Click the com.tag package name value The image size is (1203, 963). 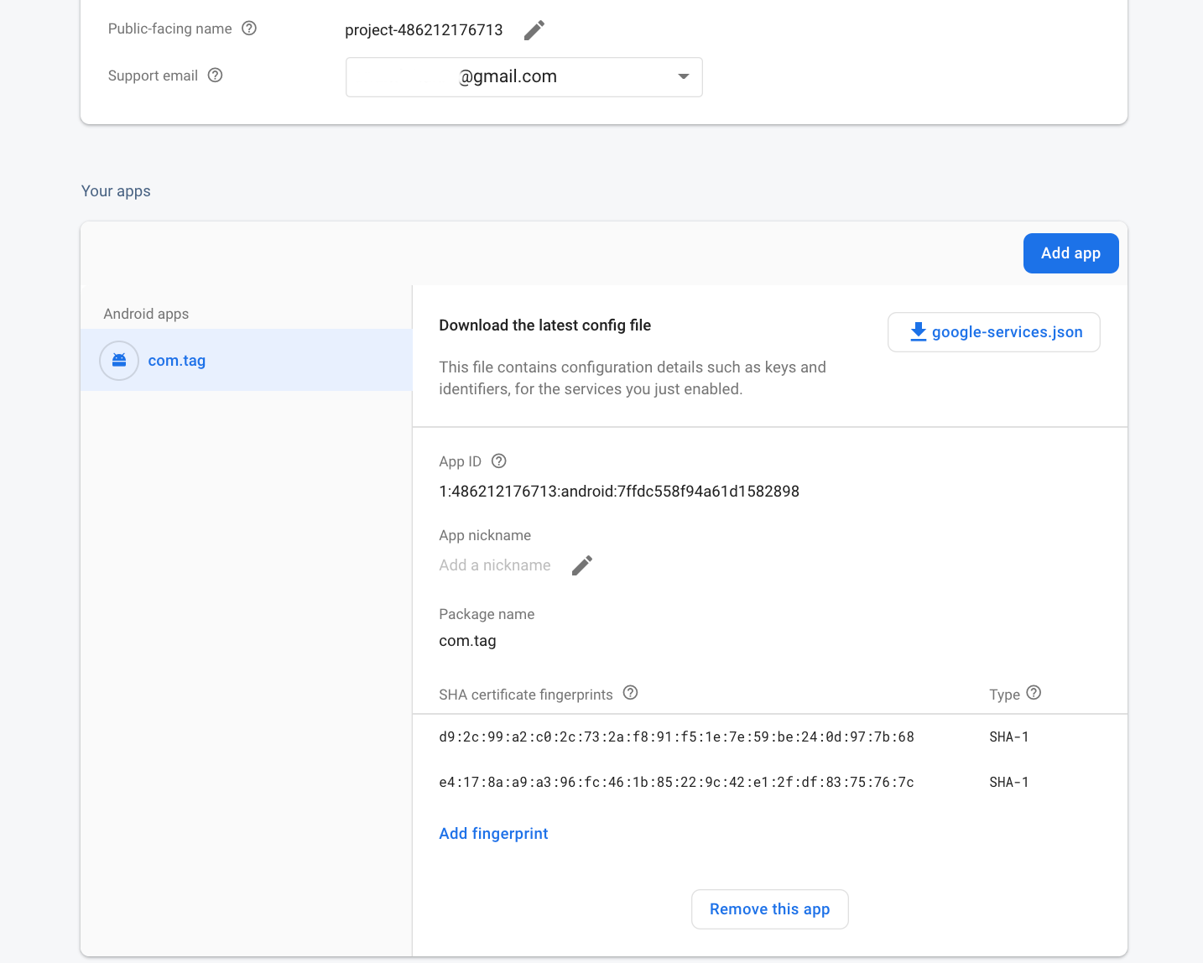point(467,641)
